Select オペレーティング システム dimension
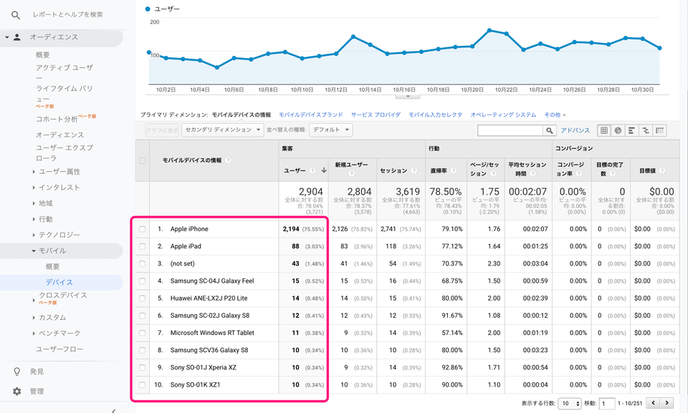 click(503, 115)
